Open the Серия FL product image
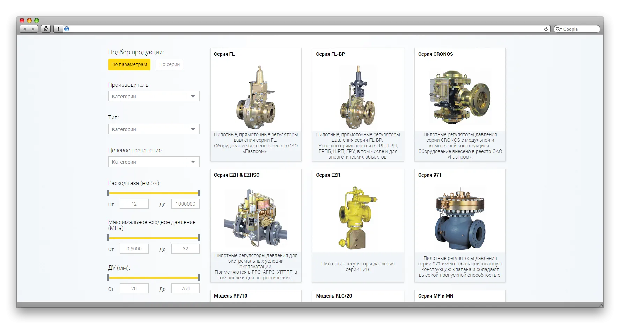This screenshot has height=324, width=620. coord(256,97)
